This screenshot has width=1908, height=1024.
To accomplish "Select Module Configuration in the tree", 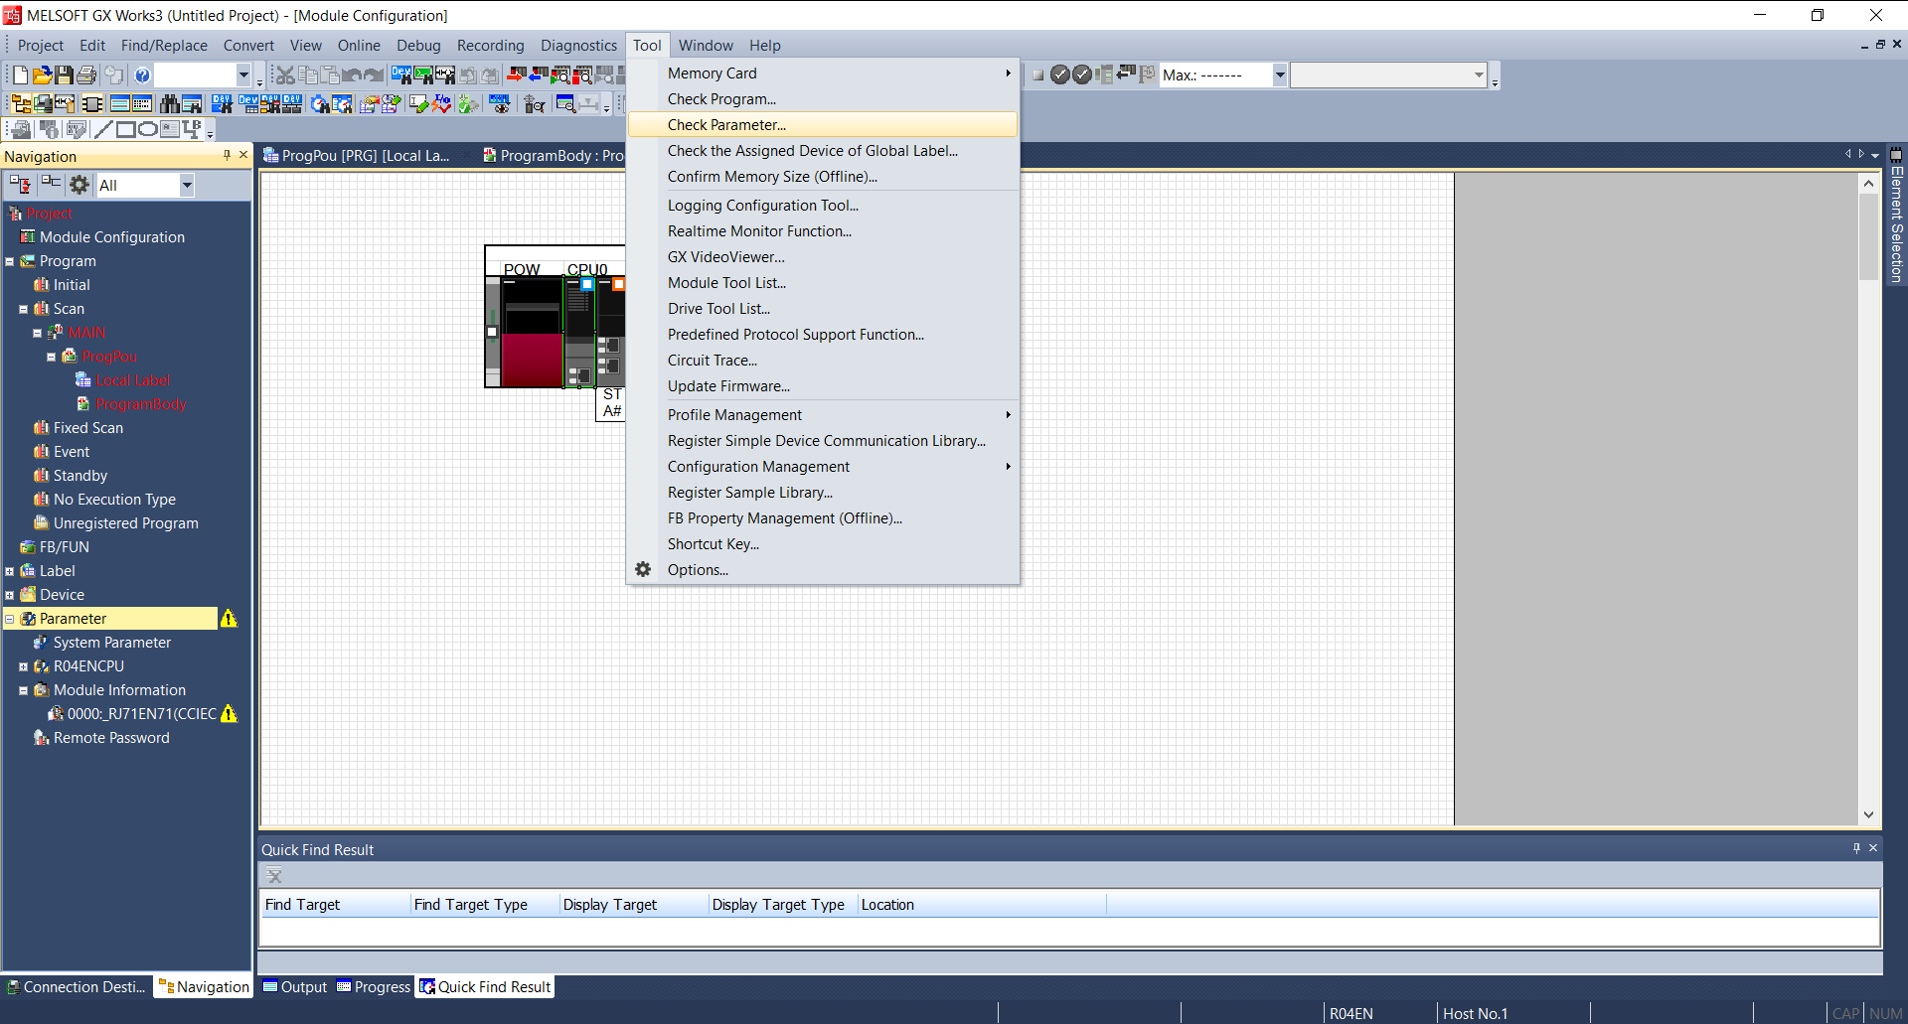I will 111,237.
